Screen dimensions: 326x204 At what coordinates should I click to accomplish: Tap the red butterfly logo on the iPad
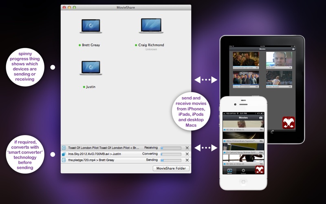coord(289,123)
